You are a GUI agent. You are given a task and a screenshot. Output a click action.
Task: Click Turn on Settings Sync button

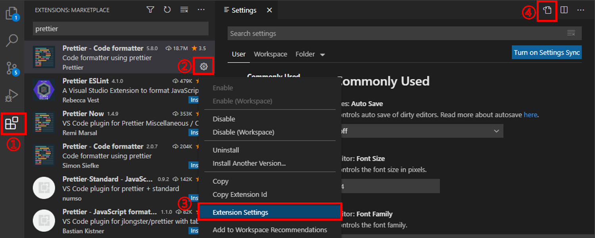(547, 53)
